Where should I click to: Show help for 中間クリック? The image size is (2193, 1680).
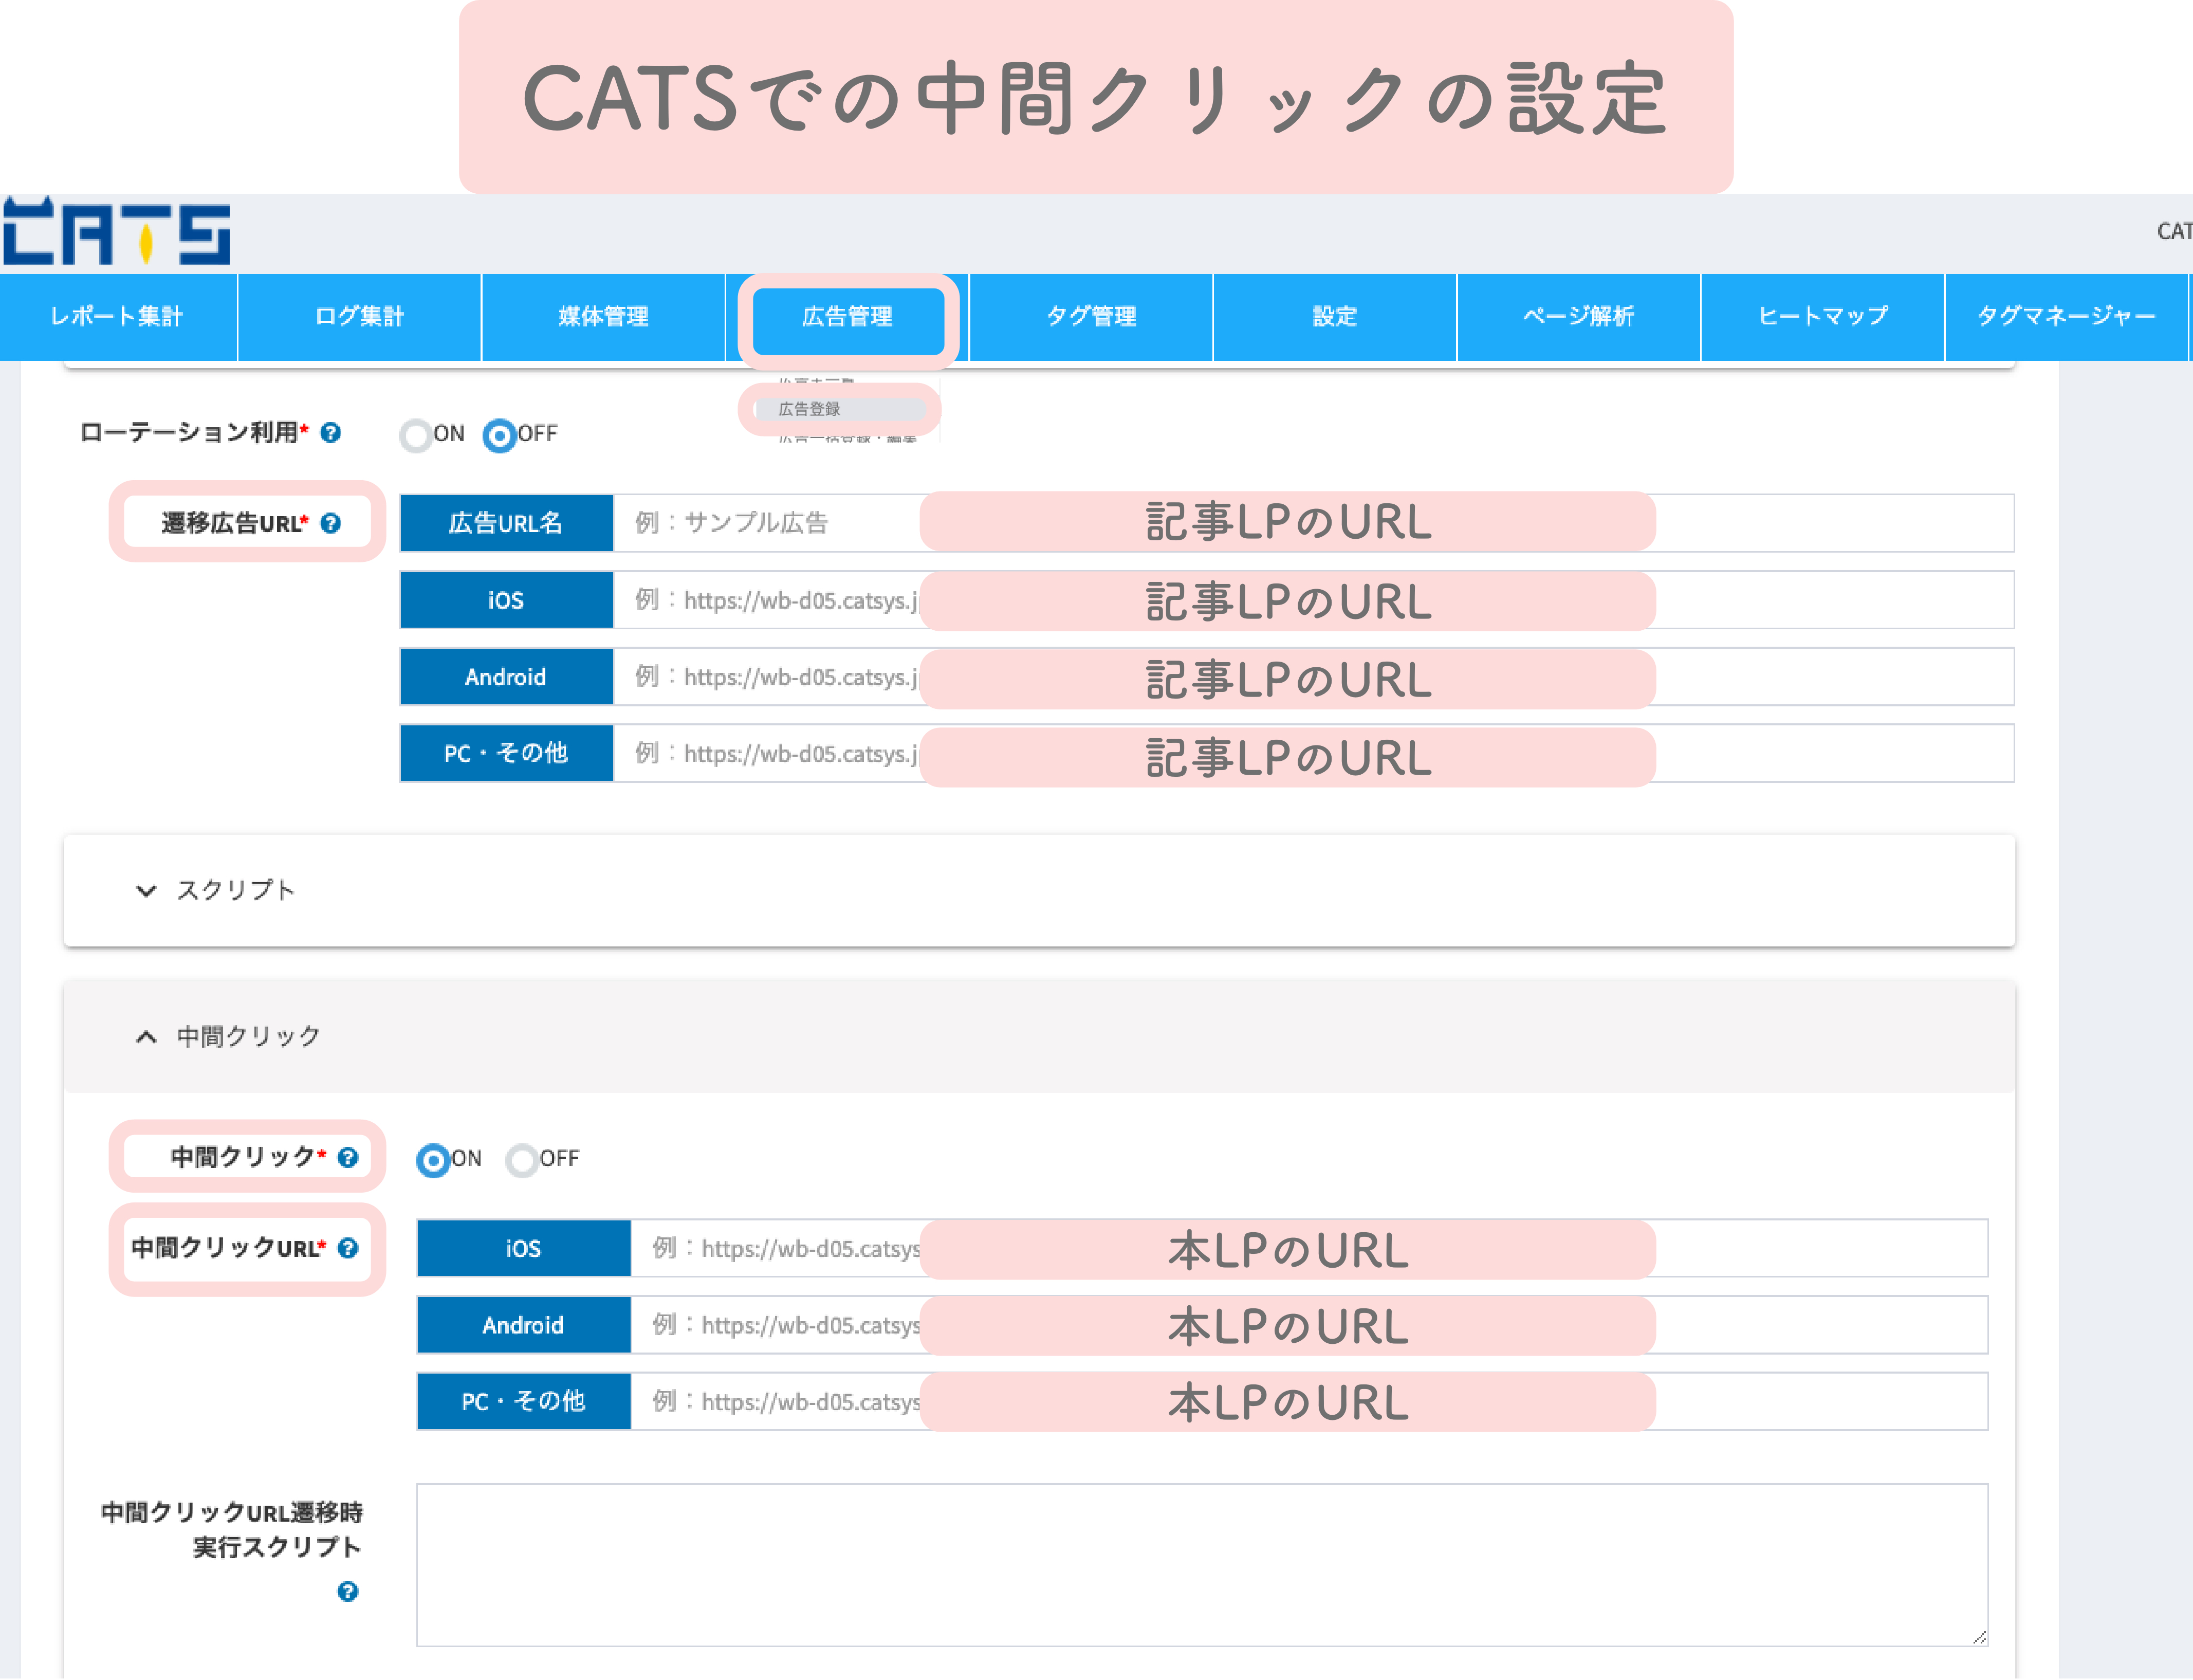pyautogui.click(x=348, y=1158)
